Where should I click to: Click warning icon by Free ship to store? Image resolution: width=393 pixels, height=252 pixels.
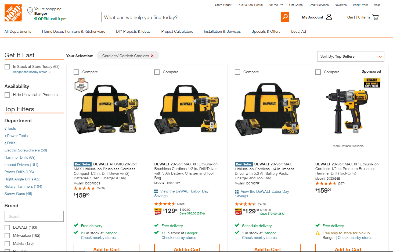(318, 233)
